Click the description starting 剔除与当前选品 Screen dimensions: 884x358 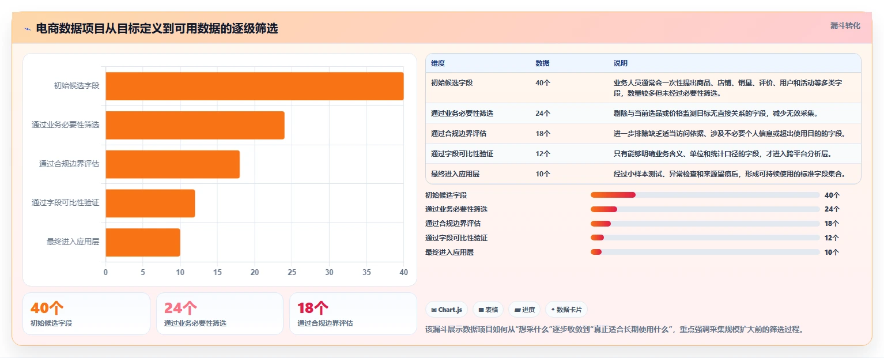[x=716, y=114]
